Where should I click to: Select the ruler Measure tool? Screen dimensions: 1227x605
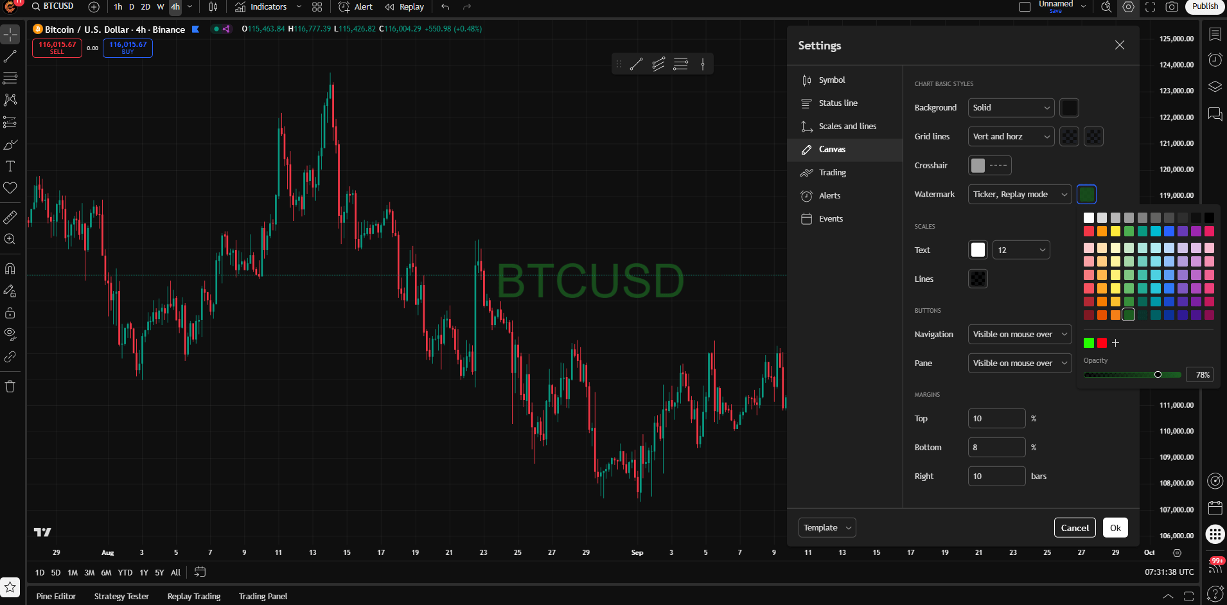point(10,218)
